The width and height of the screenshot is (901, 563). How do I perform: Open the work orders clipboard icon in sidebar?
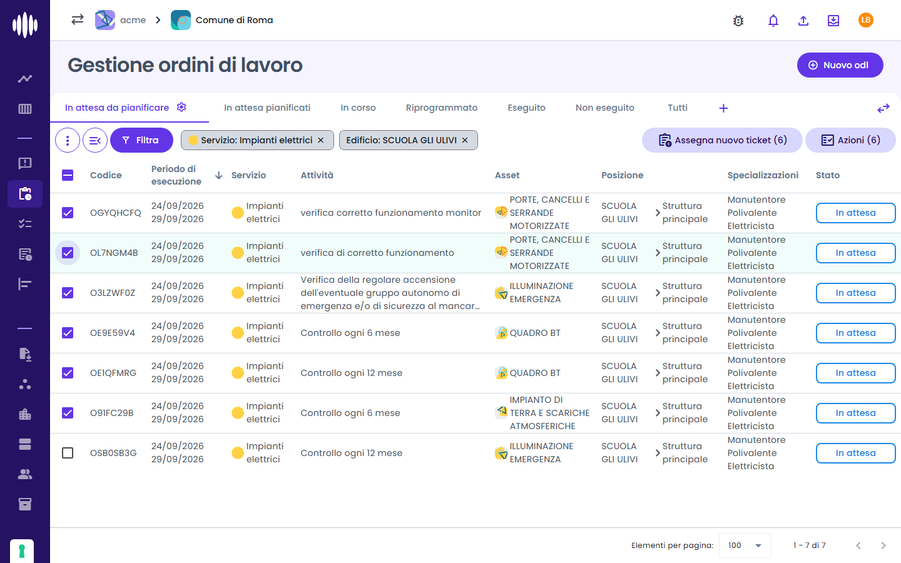tap(25, 194)
